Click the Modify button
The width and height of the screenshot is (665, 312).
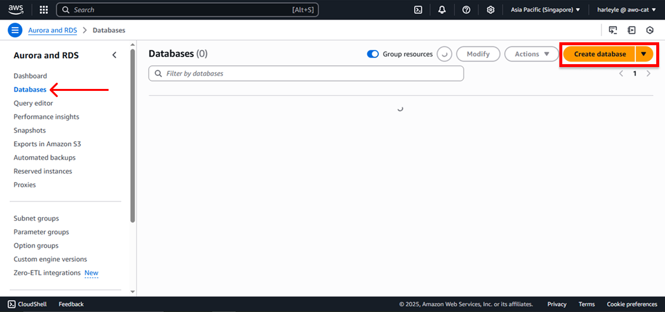[x=478, y=54]
